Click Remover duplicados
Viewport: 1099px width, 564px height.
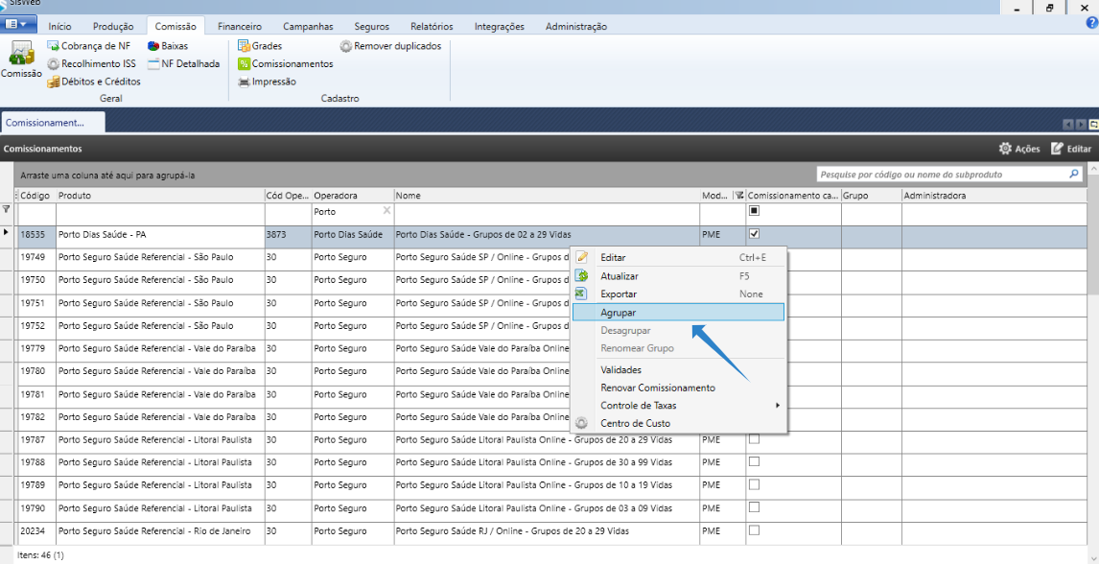pyautogui.click(x=390, y=45)
